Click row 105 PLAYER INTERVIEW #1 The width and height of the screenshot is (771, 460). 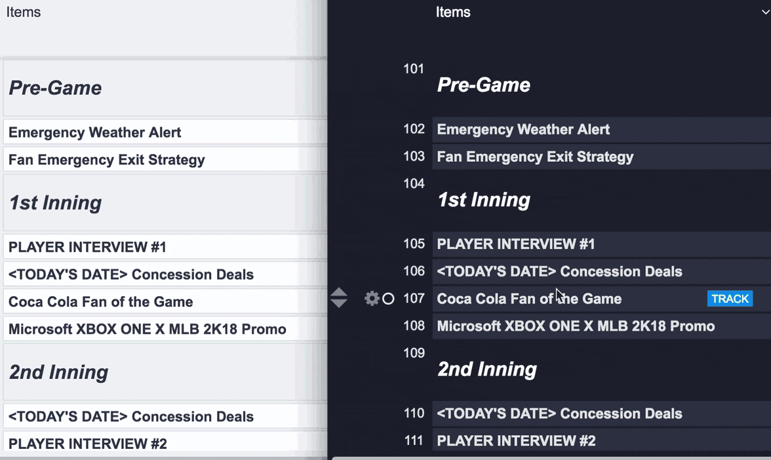point(516,244)
